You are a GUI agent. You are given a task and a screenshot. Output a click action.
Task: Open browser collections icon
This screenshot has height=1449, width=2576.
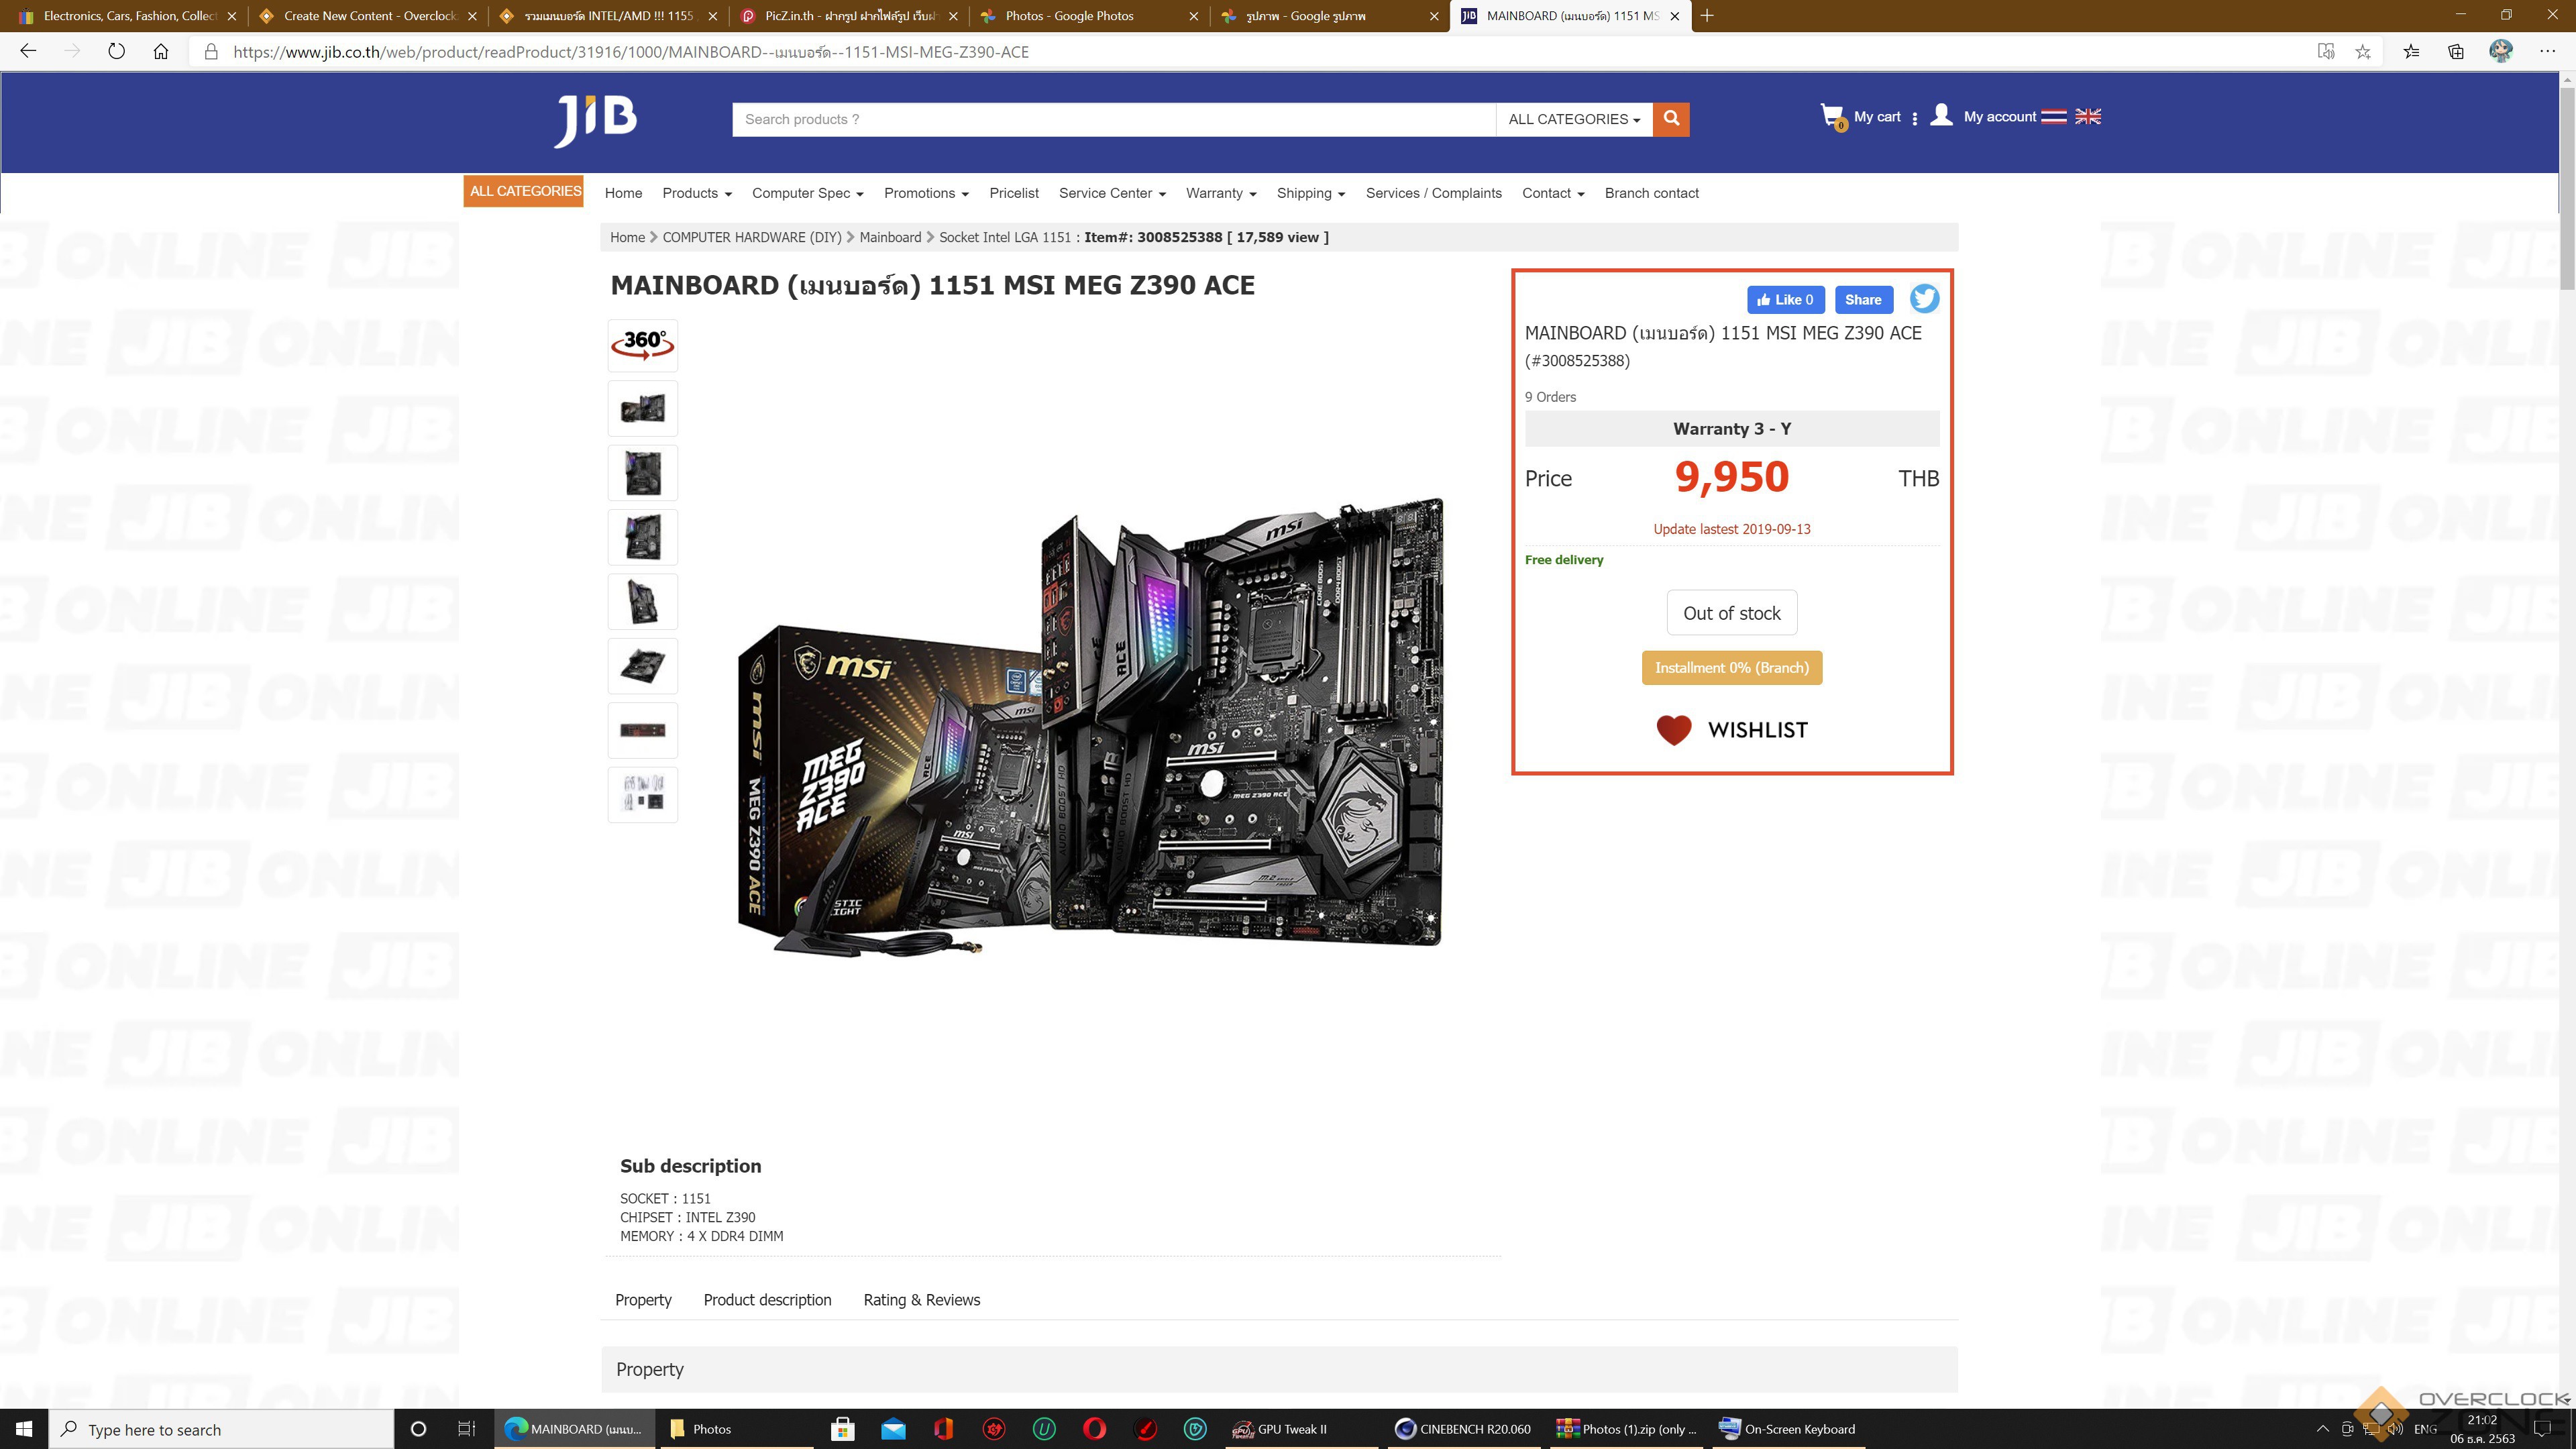click(x=2456, y=51)
